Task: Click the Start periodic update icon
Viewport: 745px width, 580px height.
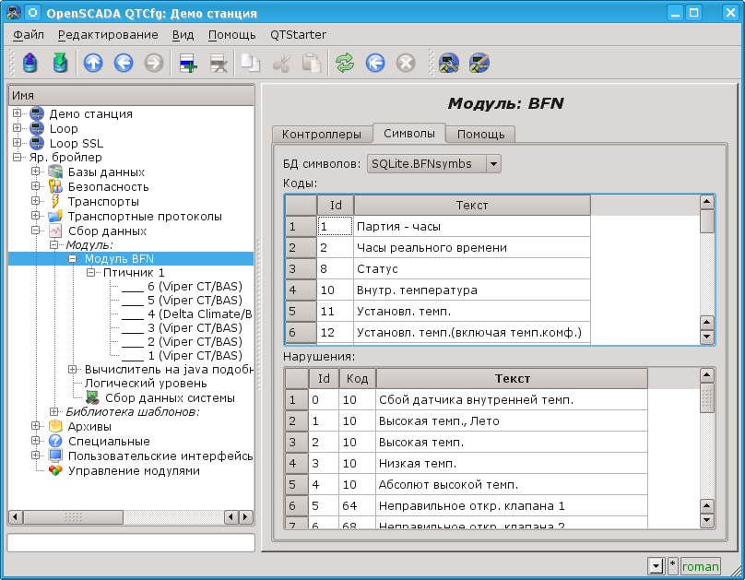Action: [375, 63]
